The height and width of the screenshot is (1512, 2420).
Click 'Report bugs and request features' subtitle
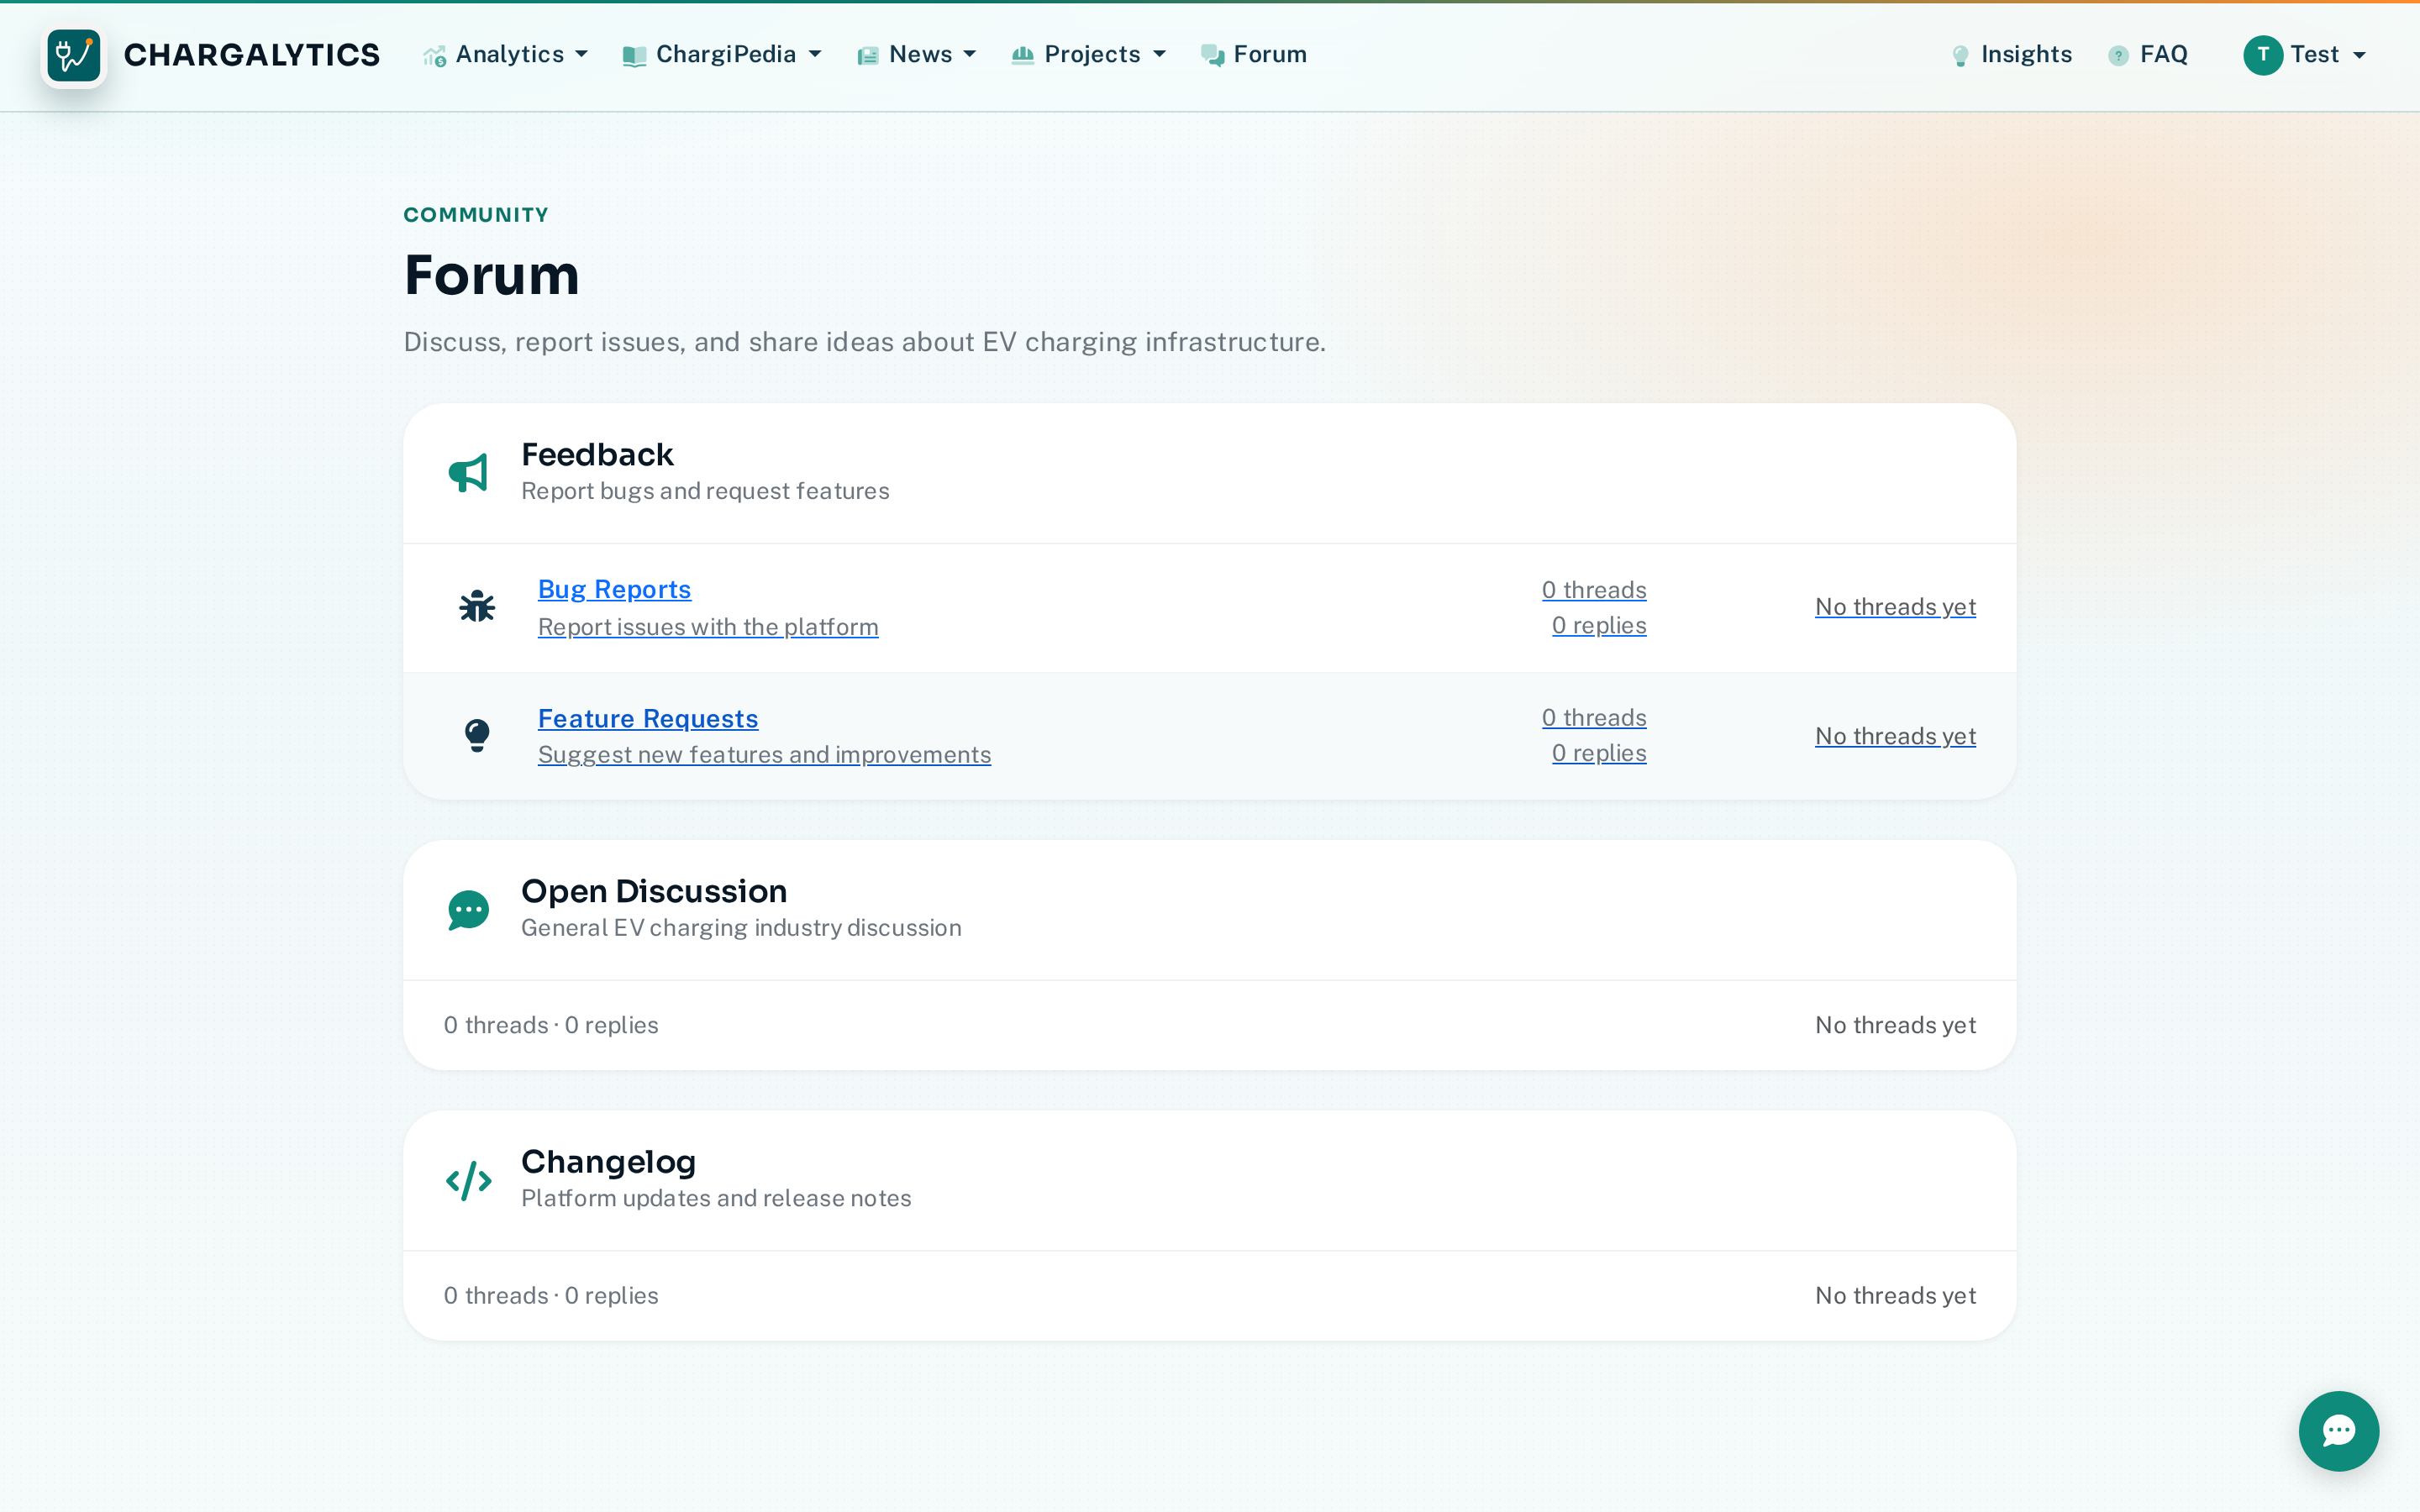tap(705, 491)
